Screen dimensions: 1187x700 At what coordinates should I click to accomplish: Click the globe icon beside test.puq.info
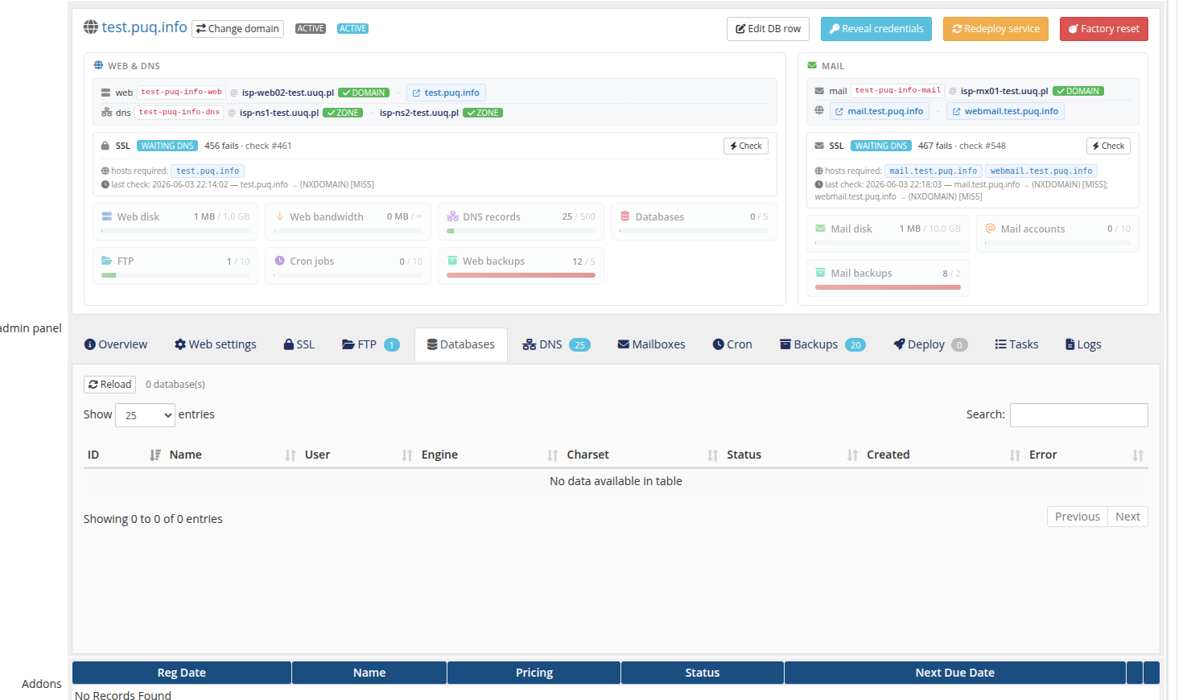(x=91, y=27)
